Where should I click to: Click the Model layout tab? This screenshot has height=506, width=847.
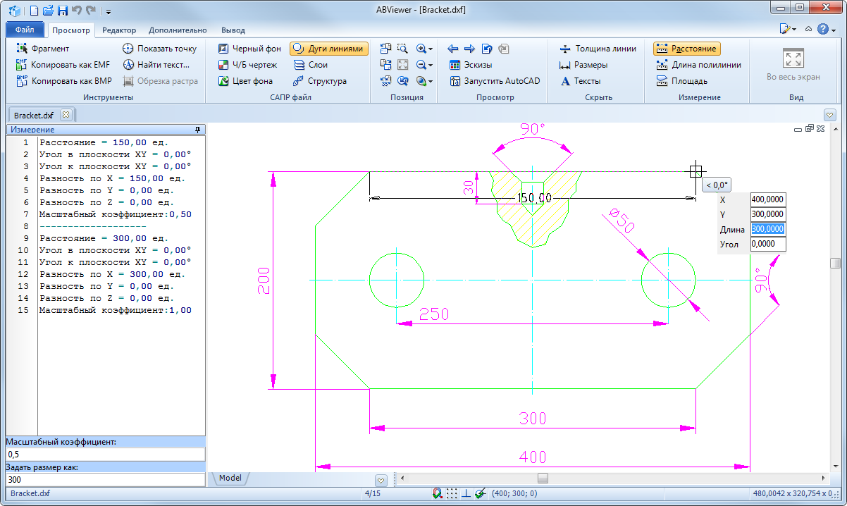[230, 478]
